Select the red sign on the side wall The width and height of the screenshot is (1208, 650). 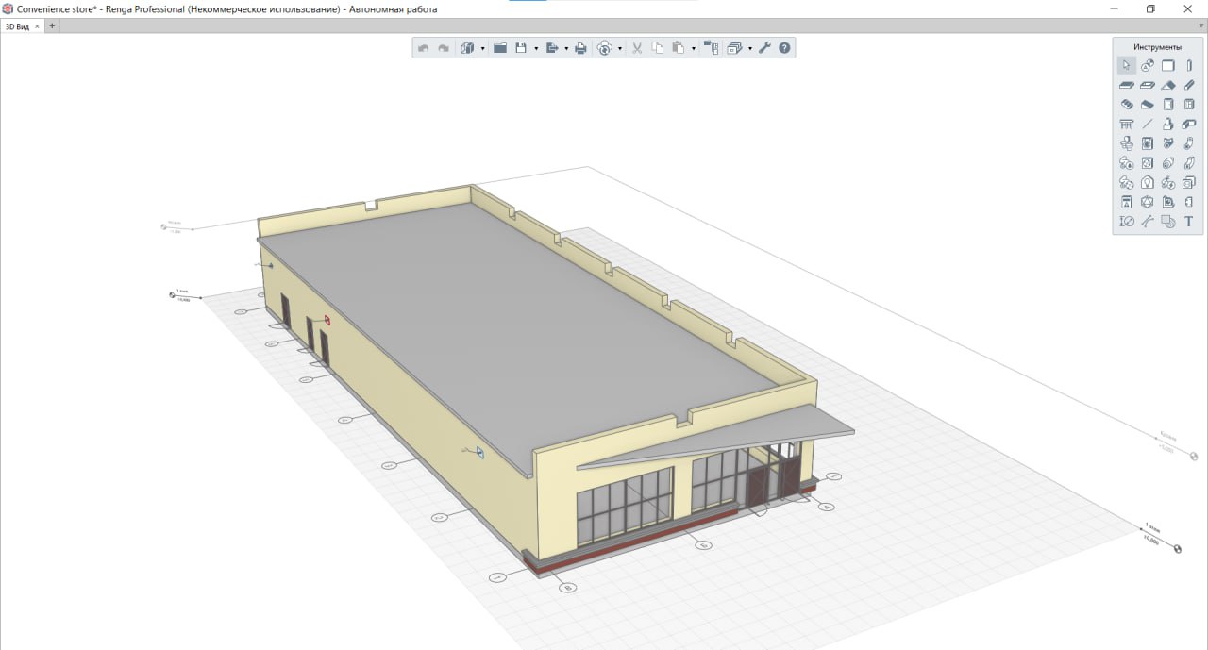tap(327, 320)
